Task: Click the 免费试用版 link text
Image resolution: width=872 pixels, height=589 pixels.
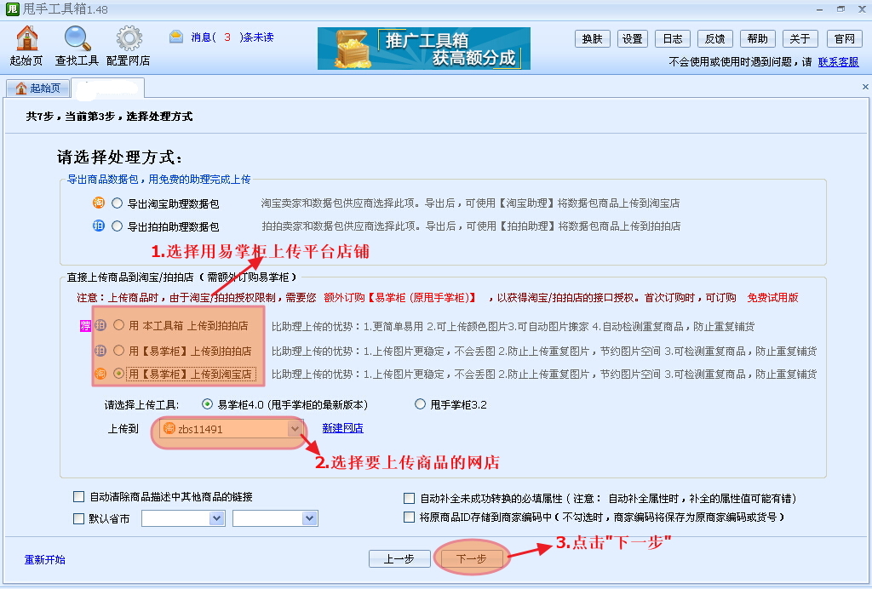Action: [772, 298]
